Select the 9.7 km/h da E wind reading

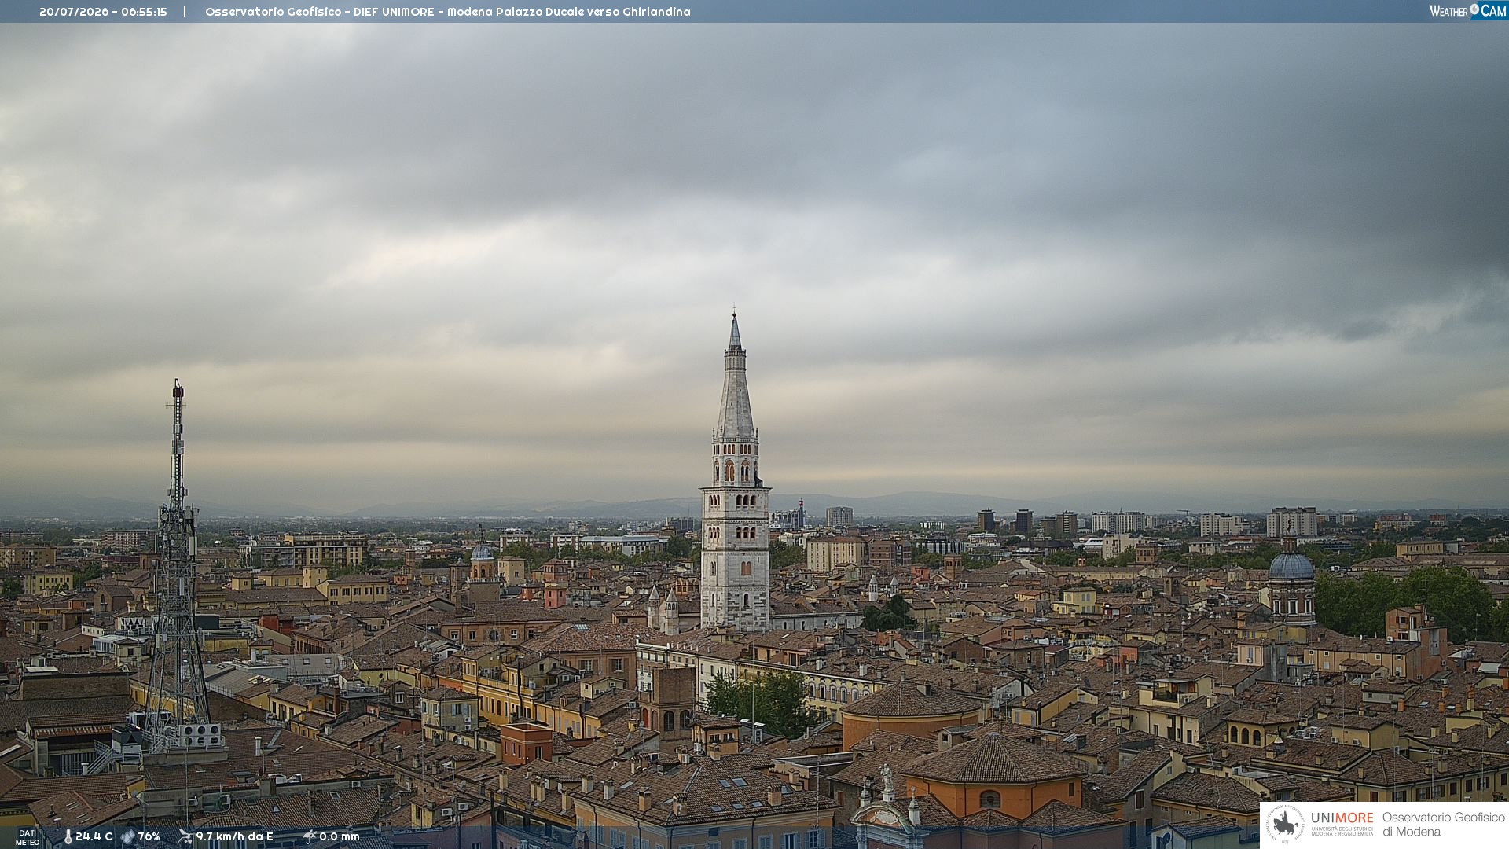point(234,837)
